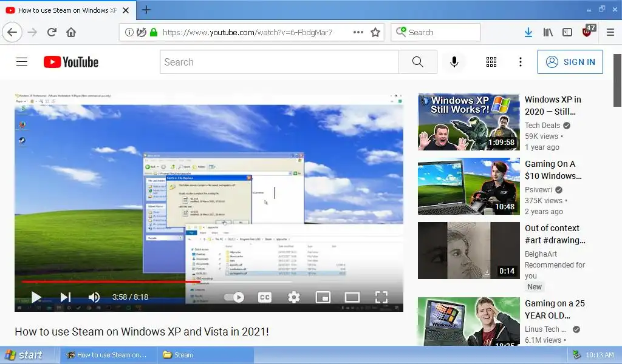Click the browser forward arrow

33,32
